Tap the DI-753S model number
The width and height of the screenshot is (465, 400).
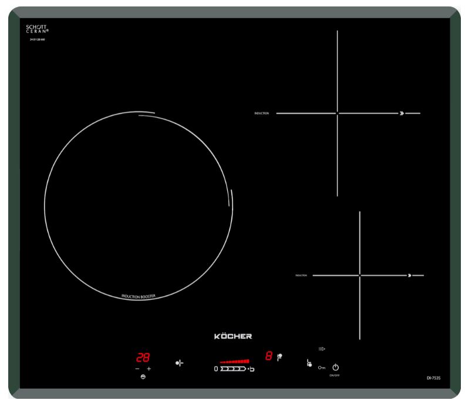pyautogui.click(x=433, y=378)
